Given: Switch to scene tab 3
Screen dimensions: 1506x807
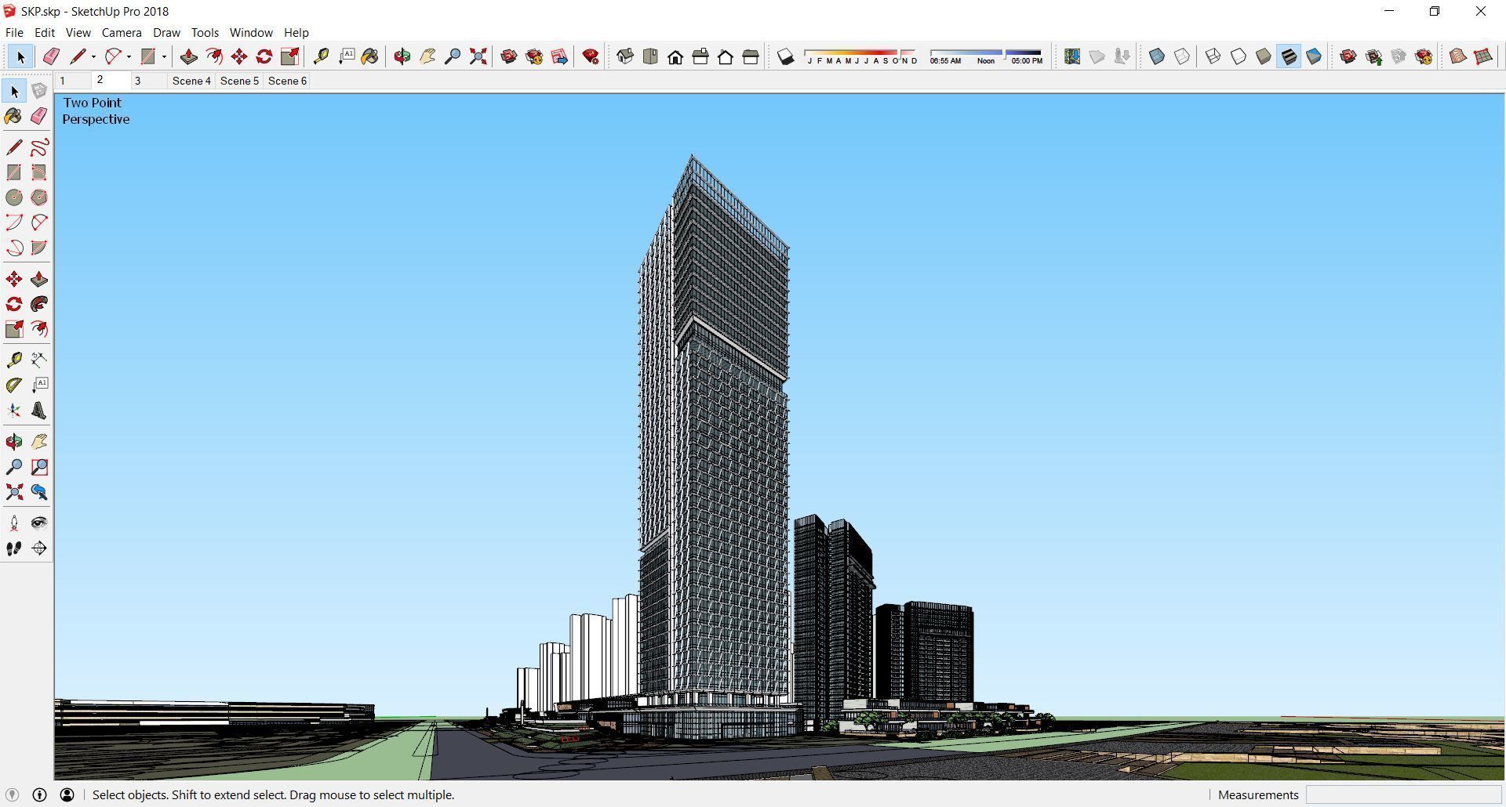Looking at the screenshot, I should [148, 81].
